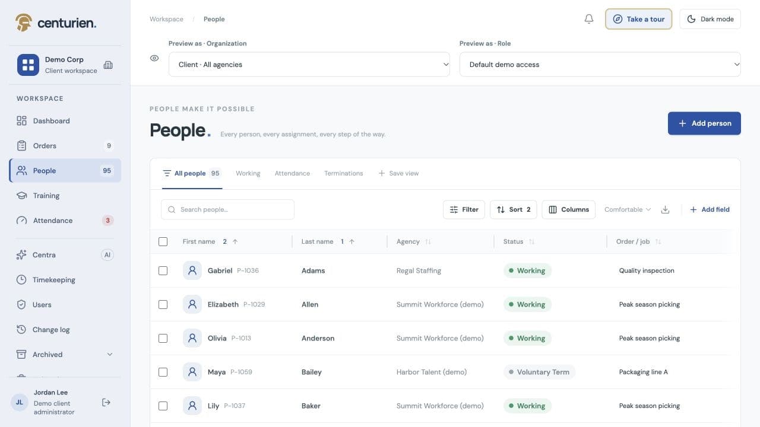Open Users in the sidebar

[65, 305]
